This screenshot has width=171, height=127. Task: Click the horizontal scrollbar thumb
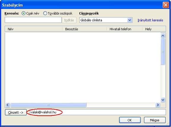(x=48, y=105)
